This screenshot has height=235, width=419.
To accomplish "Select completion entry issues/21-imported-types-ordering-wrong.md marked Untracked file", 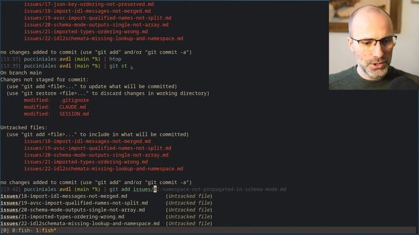I will 106,217.
